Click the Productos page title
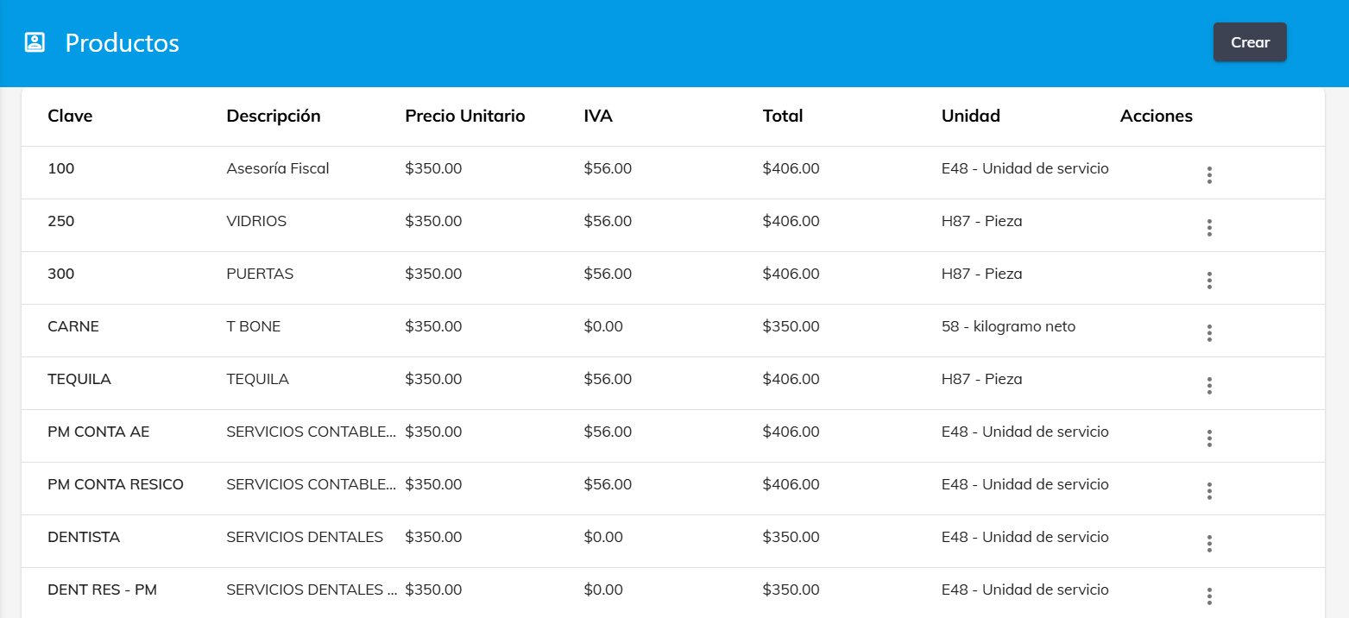 (x=123, y=43)
